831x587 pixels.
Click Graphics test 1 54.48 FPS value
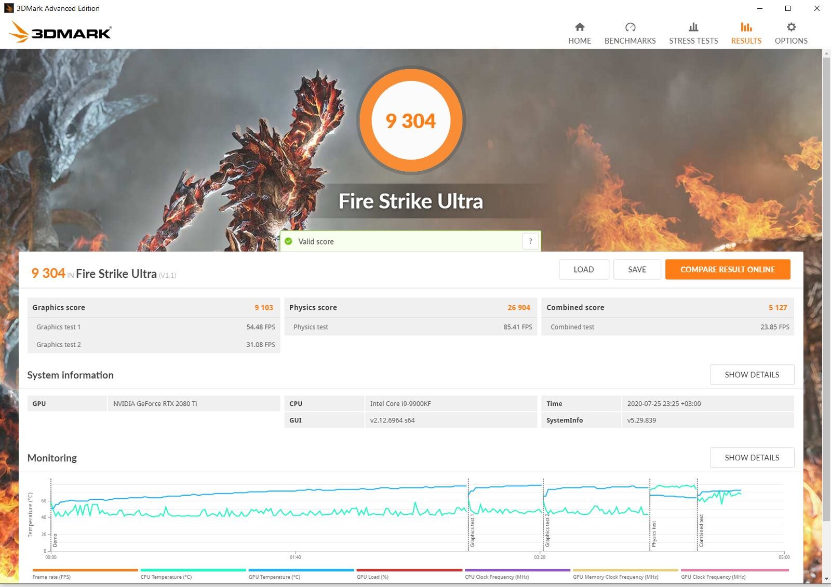click(x=261, y=327)
